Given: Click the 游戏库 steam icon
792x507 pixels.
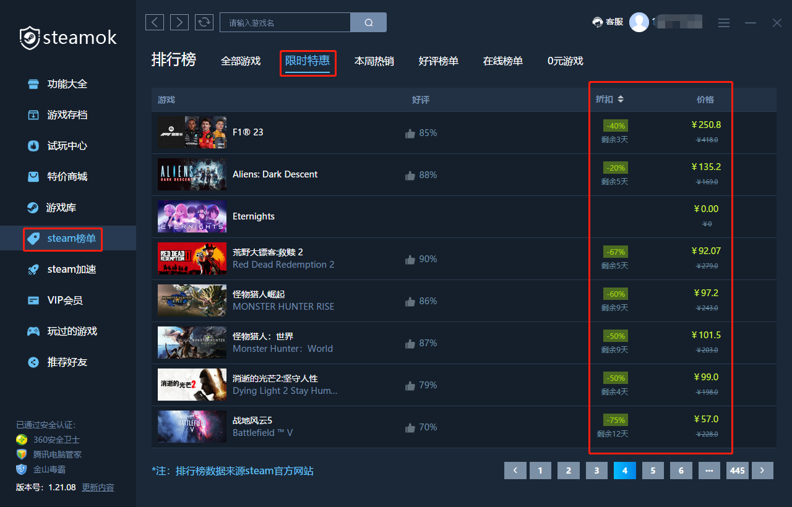Looking at the screenshot, I should (33, 208).
